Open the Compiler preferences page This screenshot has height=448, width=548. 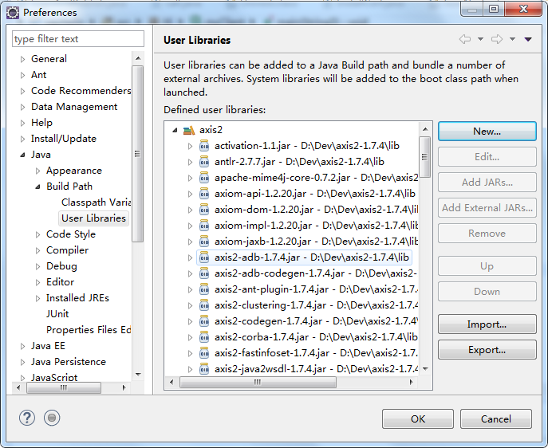tap(68, 250)
